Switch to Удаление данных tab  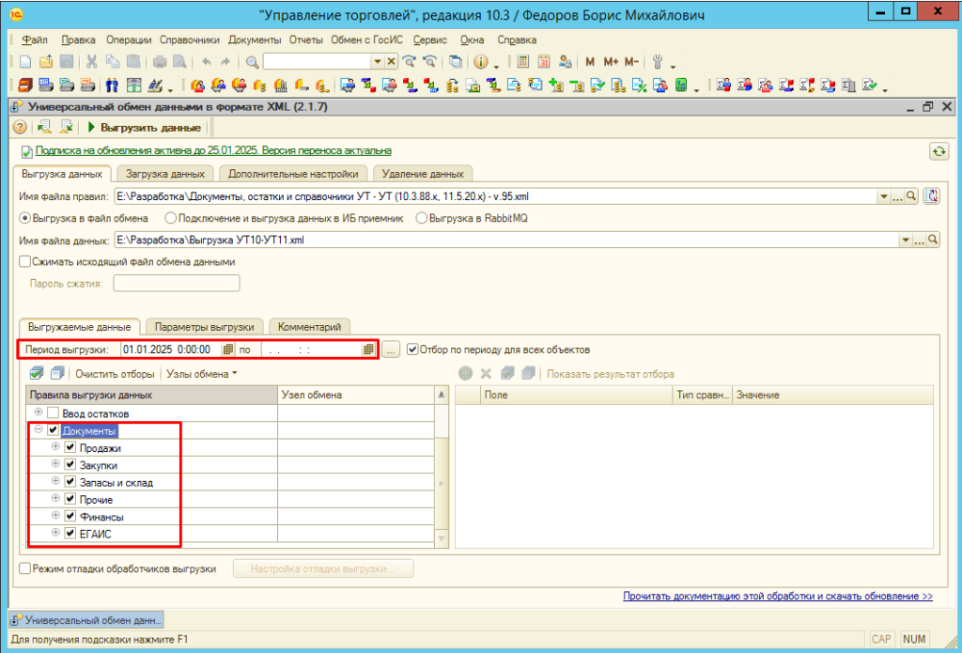423,174
